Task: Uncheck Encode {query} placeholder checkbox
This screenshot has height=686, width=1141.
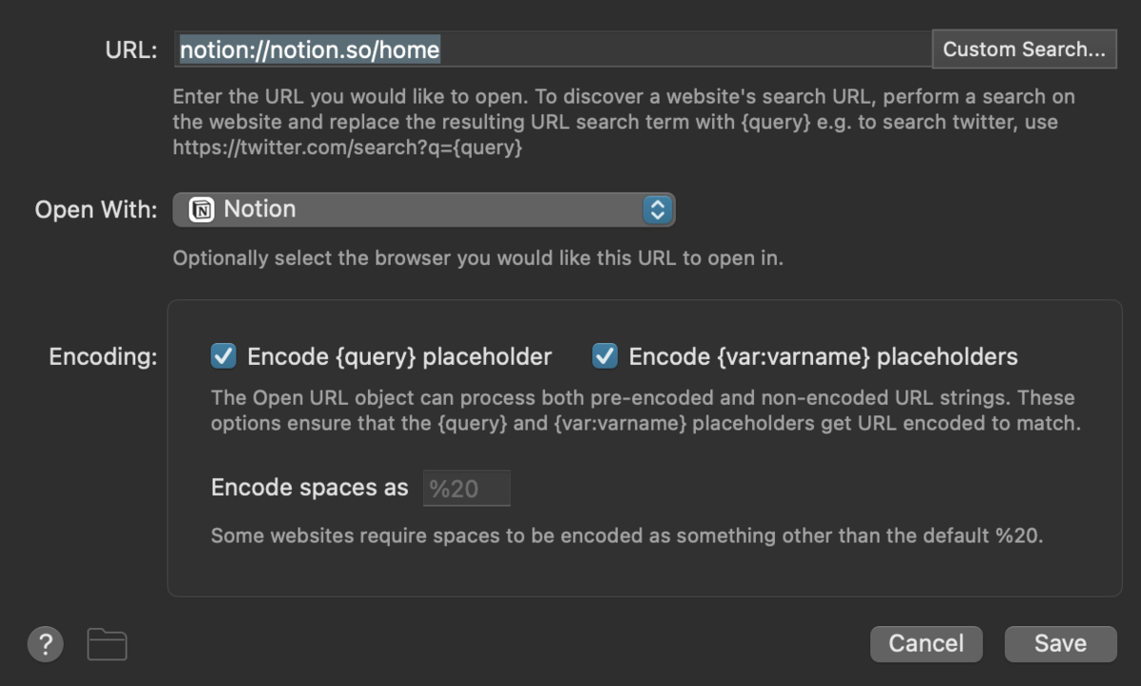Action: pyautogui.click(x=223, y=356)
